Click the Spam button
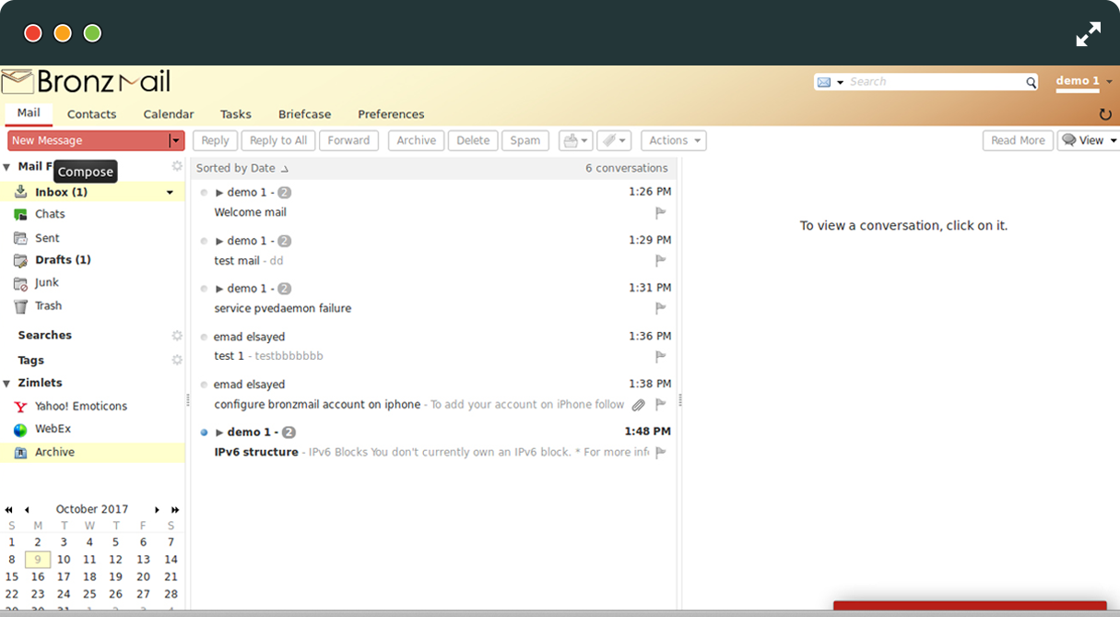 tap(525, 141)
